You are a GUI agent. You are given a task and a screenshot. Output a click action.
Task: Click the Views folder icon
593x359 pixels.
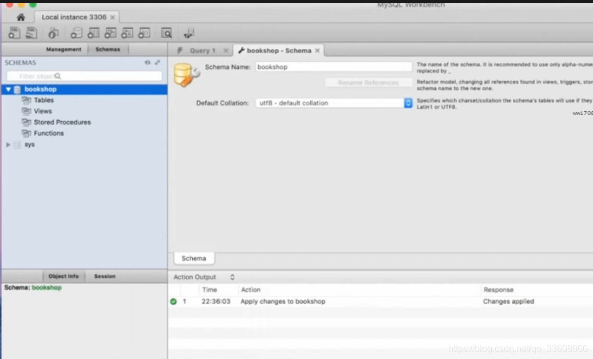pos(26,111)
